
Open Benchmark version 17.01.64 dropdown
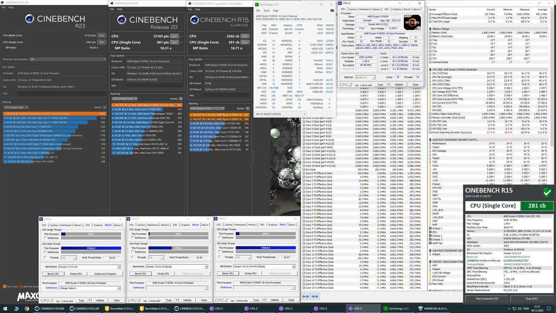(89, 266)
